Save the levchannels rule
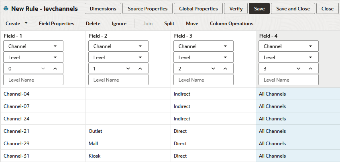Image resolution: width=340 pixels, height=162 pixels. coord(259,8)
